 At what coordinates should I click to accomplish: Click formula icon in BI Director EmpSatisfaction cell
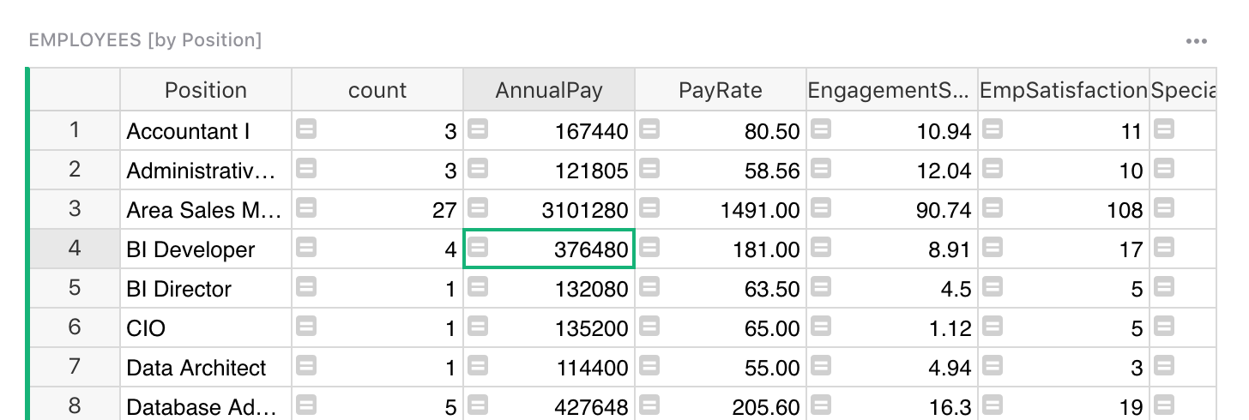[993, 287]
